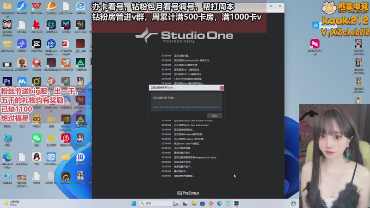This screenshot has height=208, width=370.
Task: Select the blue cube app desktop icon
Action: [x=51, y=157]
